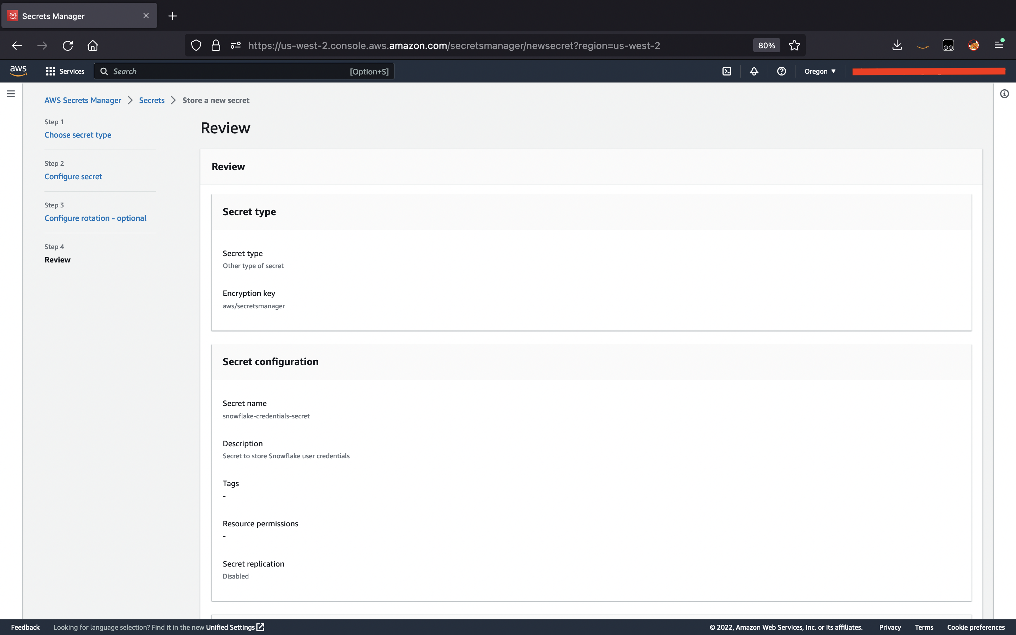Go to Secrets breadcrumb link
The width and height of the screenshot is (1016, 635).
[x=152, y=101]
